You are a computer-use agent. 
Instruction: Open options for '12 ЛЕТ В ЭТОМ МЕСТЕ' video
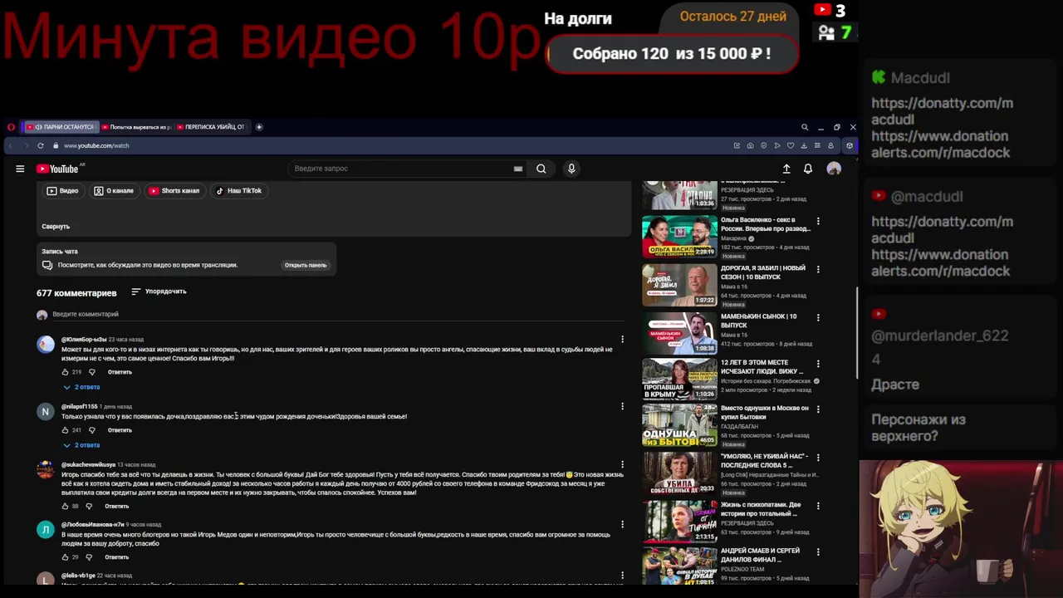pos(818,364)
